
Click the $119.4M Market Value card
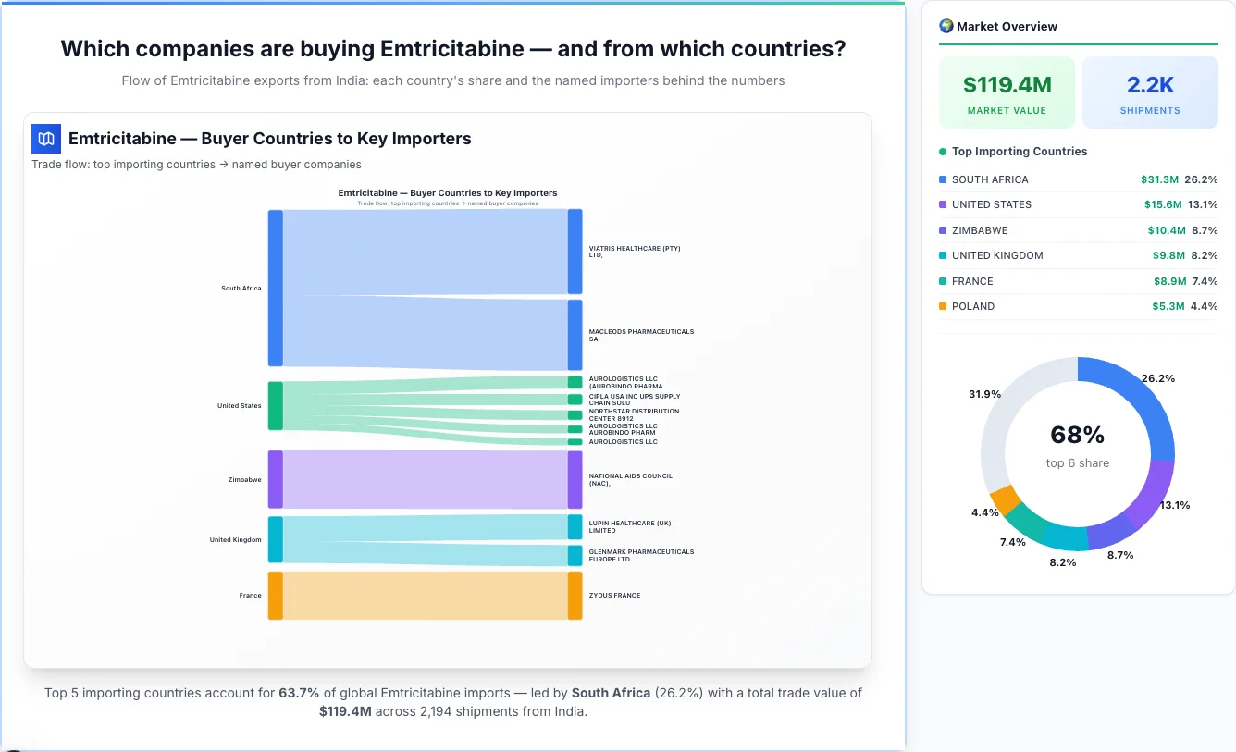click(1007, 92)
